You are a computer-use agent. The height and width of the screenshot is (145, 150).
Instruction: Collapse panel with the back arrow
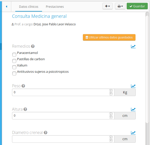[x=7, y=7]
